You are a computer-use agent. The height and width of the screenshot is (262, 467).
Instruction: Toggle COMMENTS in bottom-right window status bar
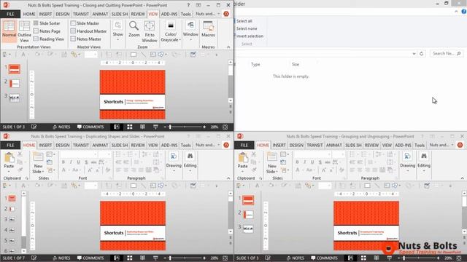[x=325, y=258]
